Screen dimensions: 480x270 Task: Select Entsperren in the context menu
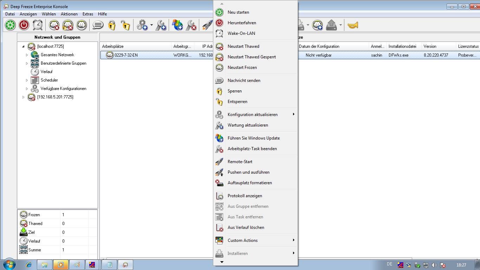pyautogui.click(x=255, y=102)
